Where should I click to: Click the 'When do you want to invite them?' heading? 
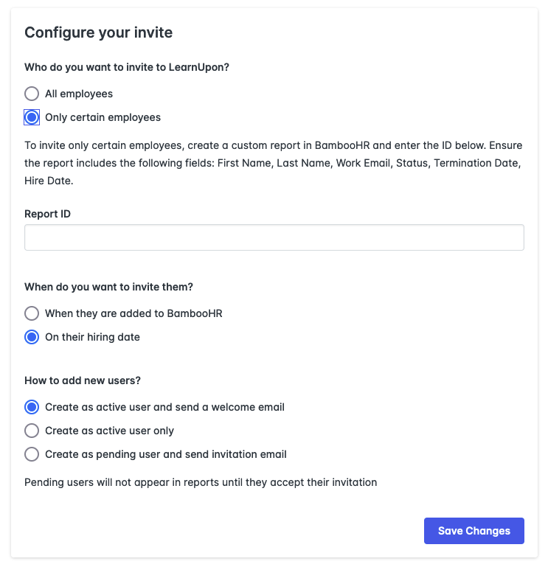(x=114, y=287)
